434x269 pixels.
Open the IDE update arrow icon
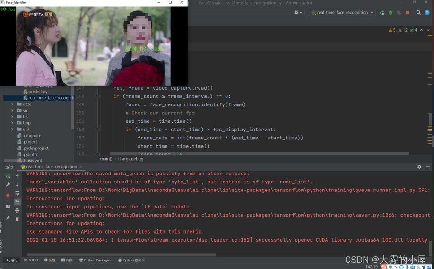pyautogui.click(x=427, y=12)
